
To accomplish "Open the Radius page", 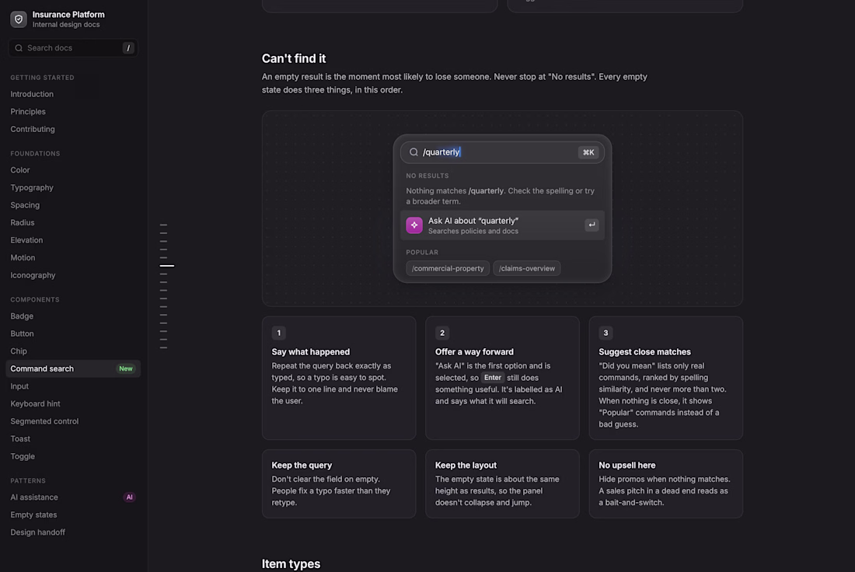I will [x=23, y=222].
